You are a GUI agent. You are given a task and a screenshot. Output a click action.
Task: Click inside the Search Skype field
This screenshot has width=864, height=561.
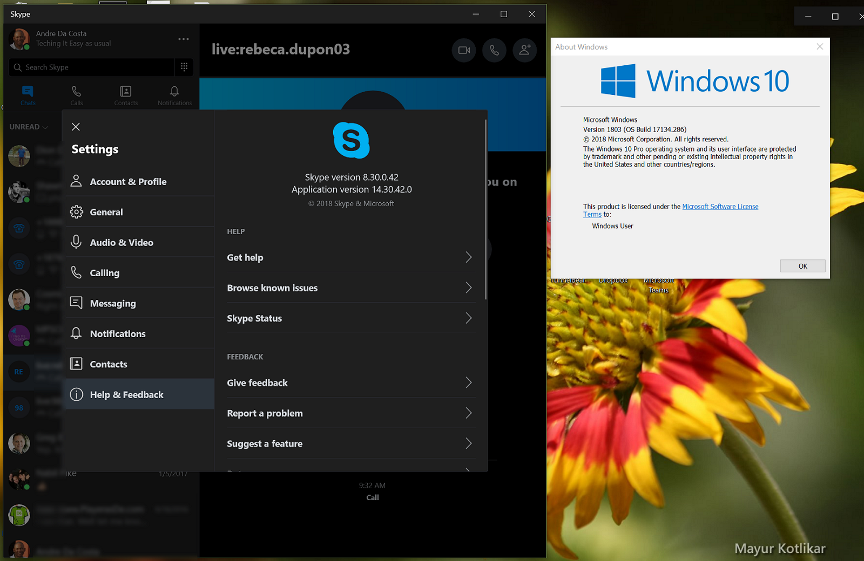coord(91,67)
